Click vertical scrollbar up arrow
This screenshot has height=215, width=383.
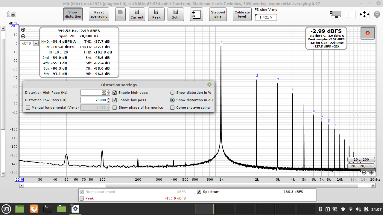pyautogui.click(x=3, y=29)
